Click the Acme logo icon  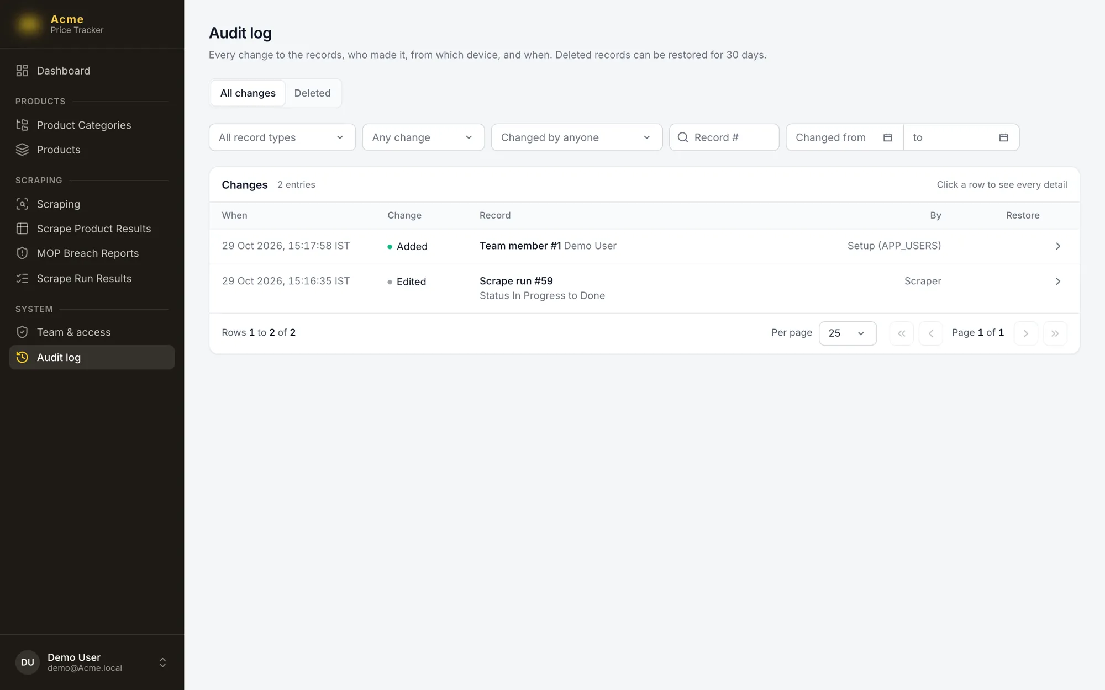(x=28, y=24)
